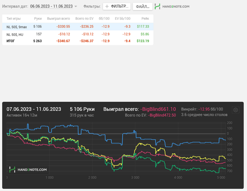Expand the date interval dropdown arrow
This screenshot has height=191, width=247.
tap(76, 6)
